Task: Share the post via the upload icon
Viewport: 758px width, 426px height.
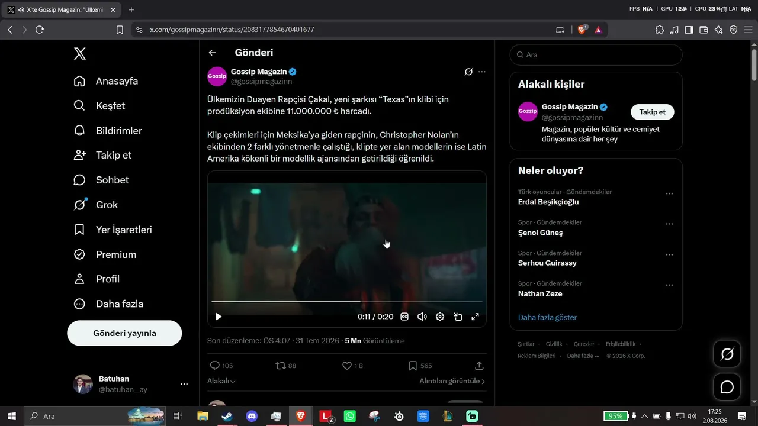Action: (x=480, y=366)
